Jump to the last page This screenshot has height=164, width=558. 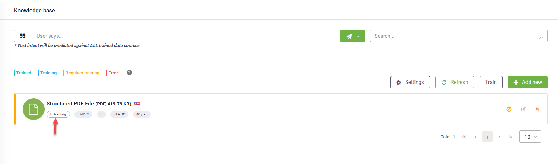click(511, 137)
